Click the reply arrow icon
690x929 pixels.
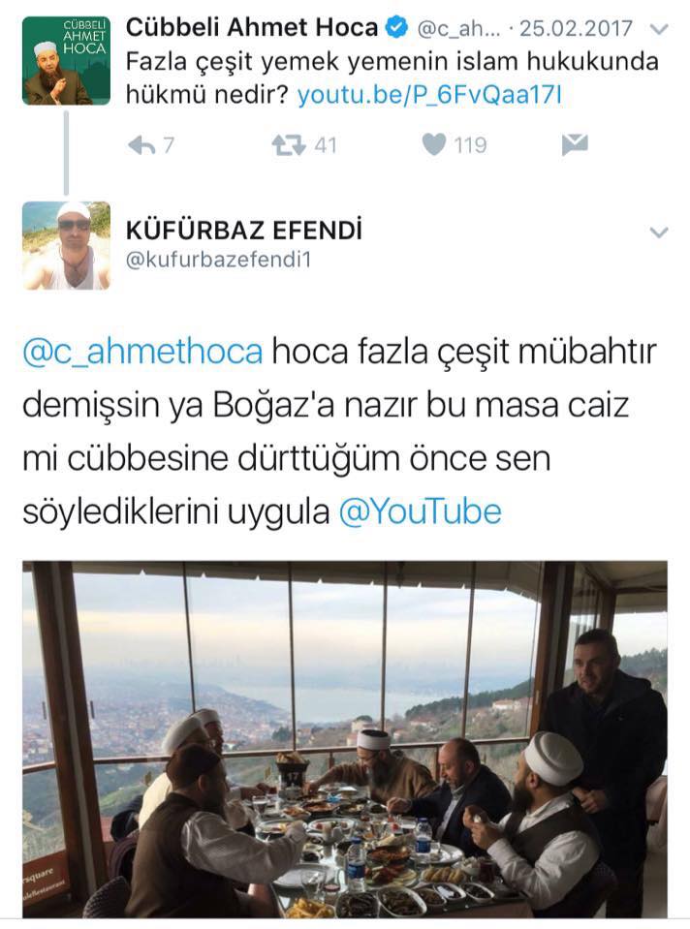coord(141,145)
